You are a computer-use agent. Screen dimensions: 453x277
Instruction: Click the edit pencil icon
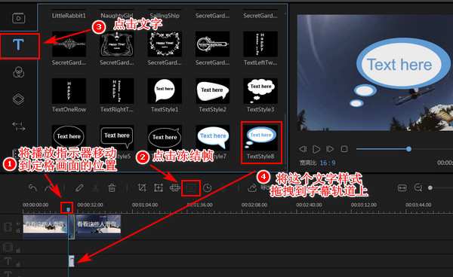79,188
